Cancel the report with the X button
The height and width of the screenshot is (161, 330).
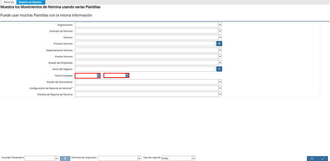click(x=312, y=158)
